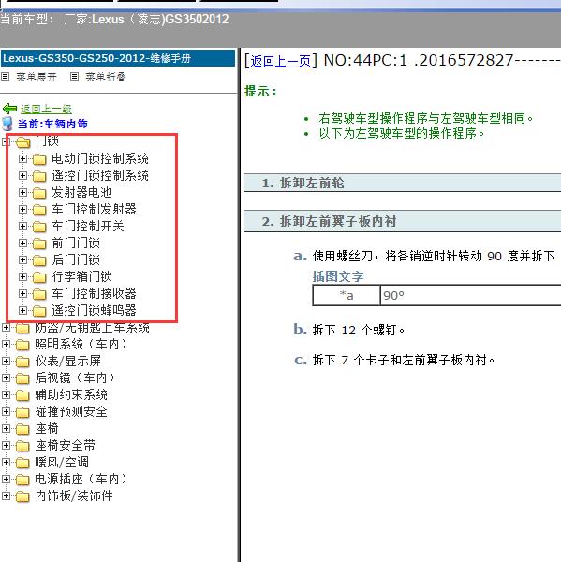
Task: Click folder icon of 发射器电池
Action: click(39, 192)
